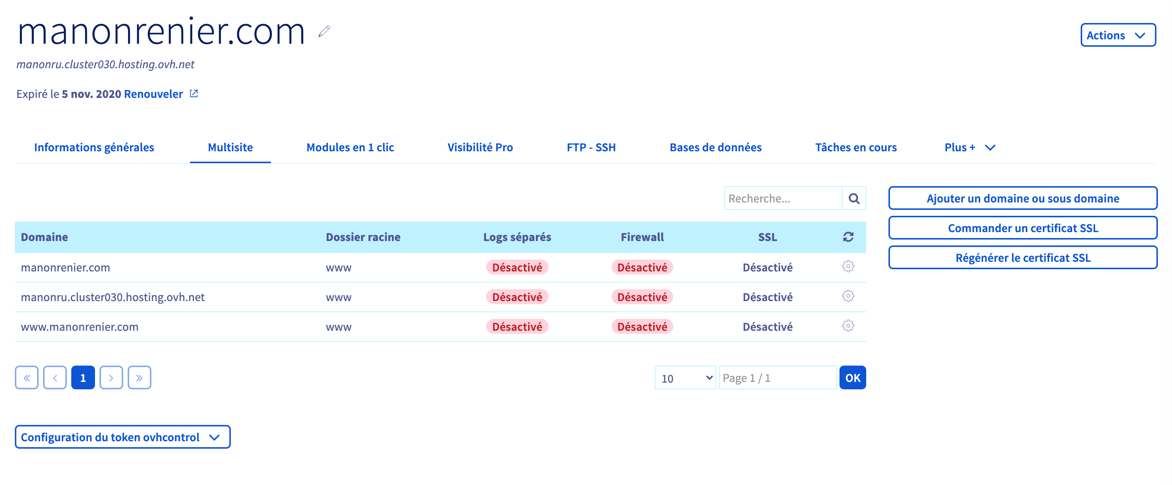
Task: Open the Plus + tab menu
Action: pos(969,147)
